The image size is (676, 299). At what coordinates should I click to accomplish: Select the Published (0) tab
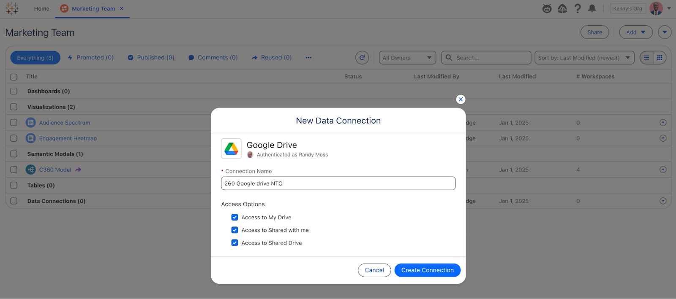151,58
